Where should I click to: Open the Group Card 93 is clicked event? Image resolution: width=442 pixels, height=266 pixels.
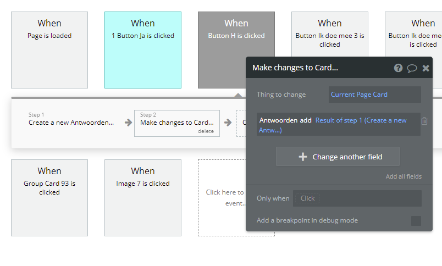tap(49, 197)
